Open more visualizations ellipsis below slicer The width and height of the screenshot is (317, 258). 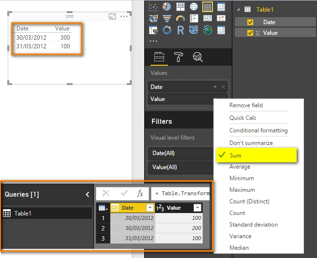click(153, 41)
